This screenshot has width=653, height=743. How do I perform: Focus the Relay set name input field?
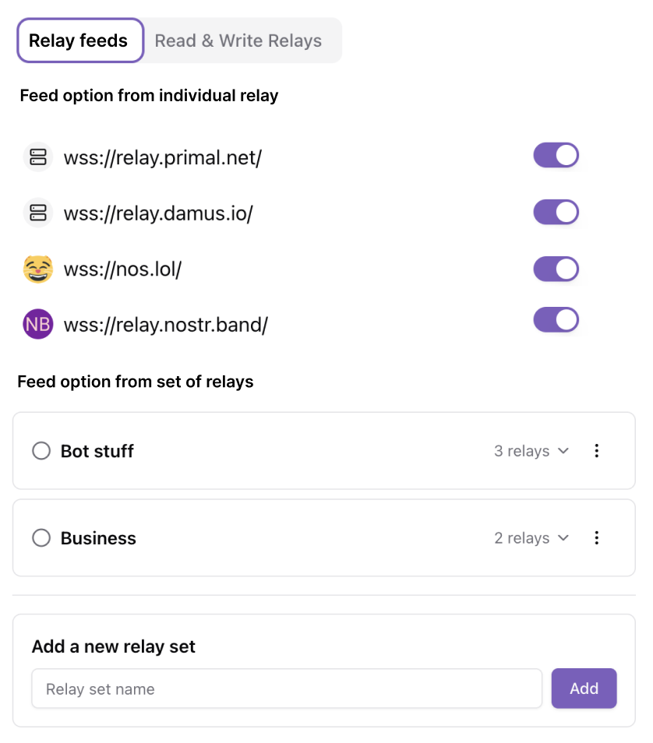(287, 688)
